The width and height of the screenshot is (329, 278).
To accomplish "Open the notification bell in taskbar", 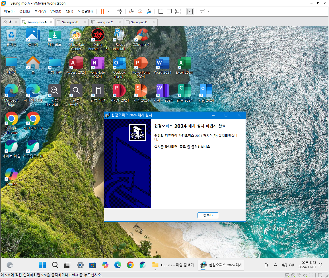I will (x=320, y=265).
